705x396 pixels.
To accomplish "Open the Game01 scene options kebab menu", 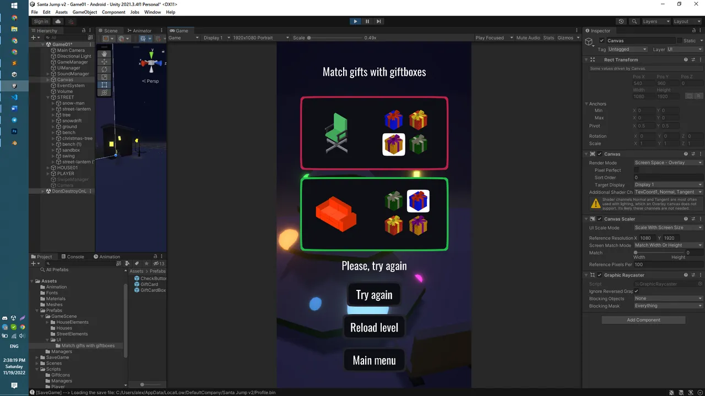I will [x=90, y=44].
